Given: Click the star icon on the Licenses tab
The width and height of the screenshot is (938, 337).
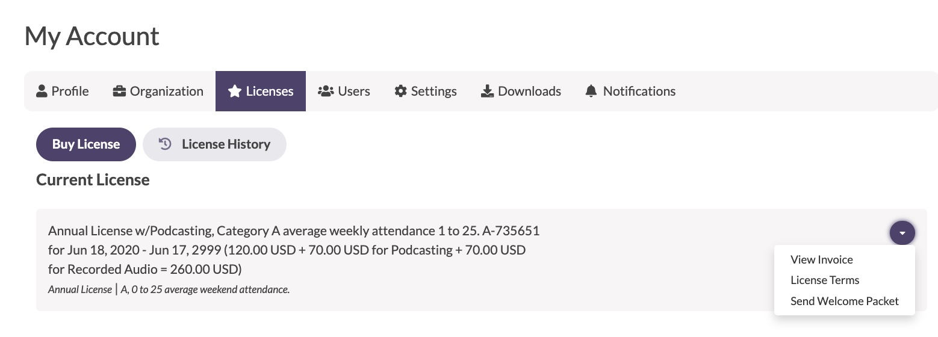Looking at the screenshot, I should [x=234, y=91].
